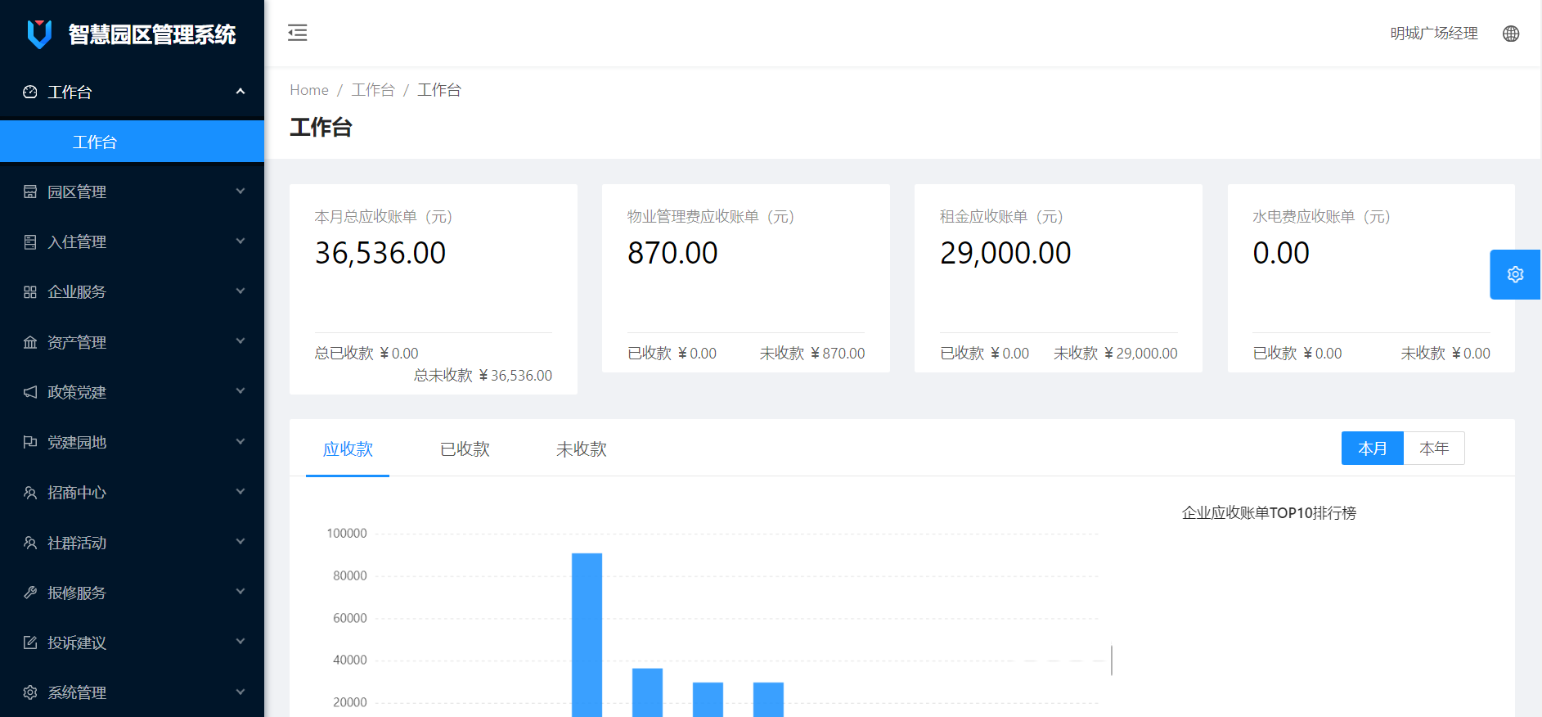This screenshot has height=717, width=1542.
Task: Collapse the 工作台 menu chevron
Action: (241, 91)
